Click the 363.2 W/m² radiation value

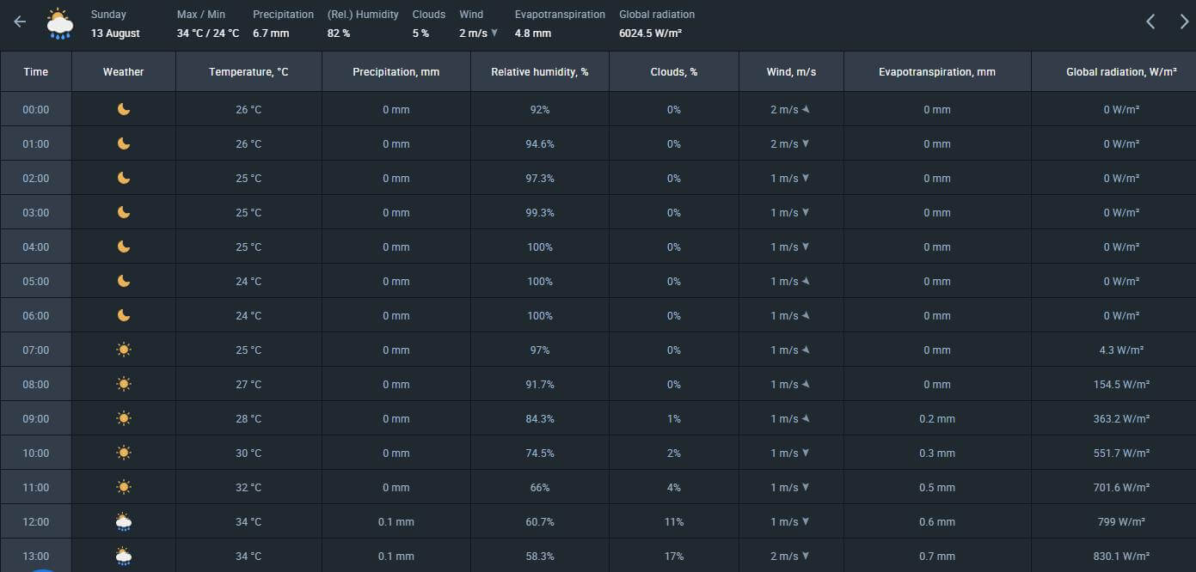pyautogui.click(x=1121, y=418)
